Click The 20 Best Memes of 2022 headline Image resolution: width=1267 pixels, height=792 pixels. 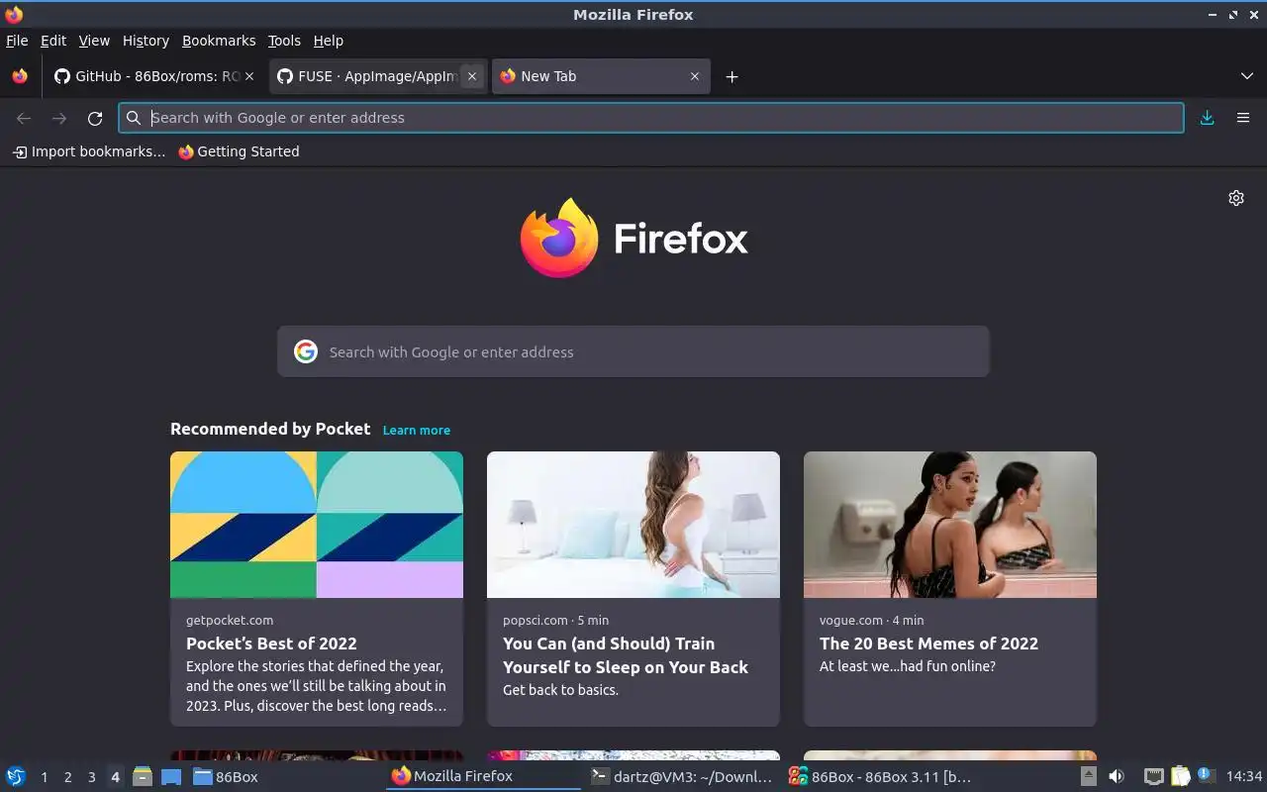pos(928,643)
